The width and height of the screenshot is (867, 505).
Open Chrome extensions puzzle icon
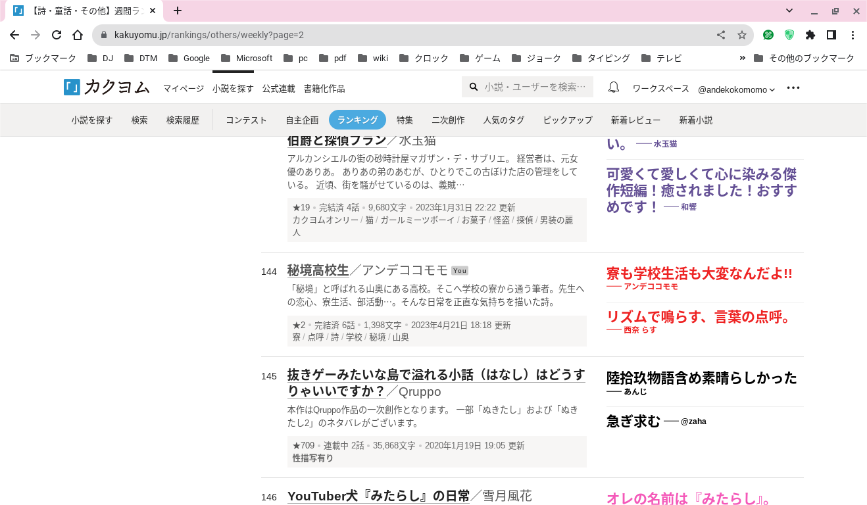click(x=810, y=35)
